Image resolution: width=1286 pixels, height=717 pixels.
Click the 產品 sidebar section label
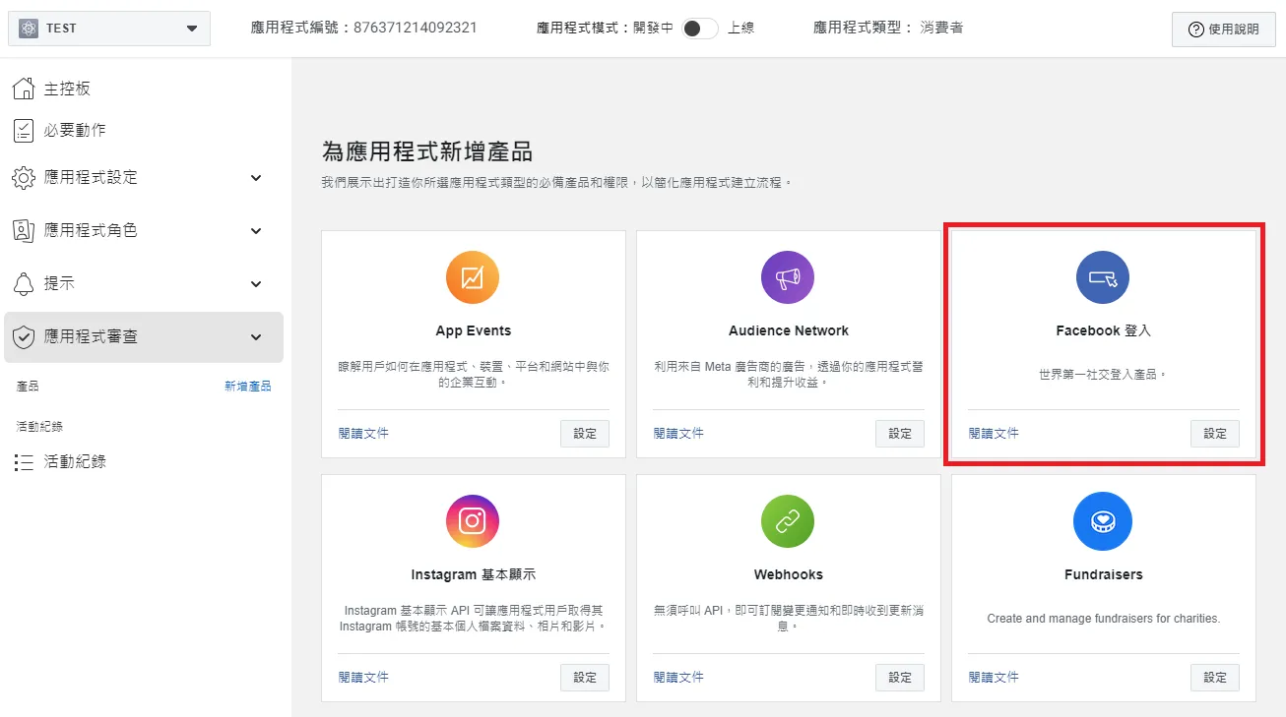pyautogui.click(x=28, y=387)
